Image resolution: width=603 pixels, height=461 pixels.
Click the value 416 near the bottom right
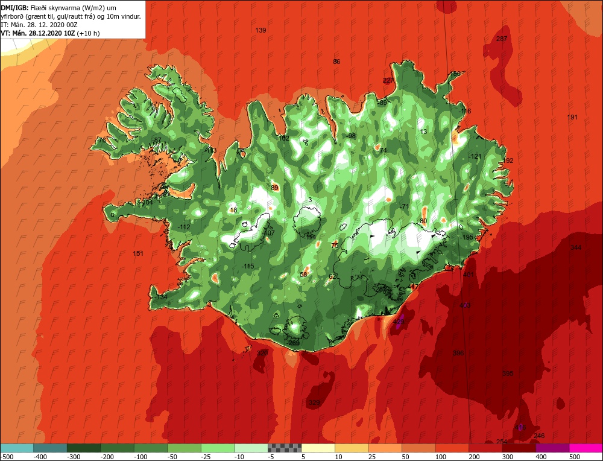pyautogui.click(x=520, y=428)
